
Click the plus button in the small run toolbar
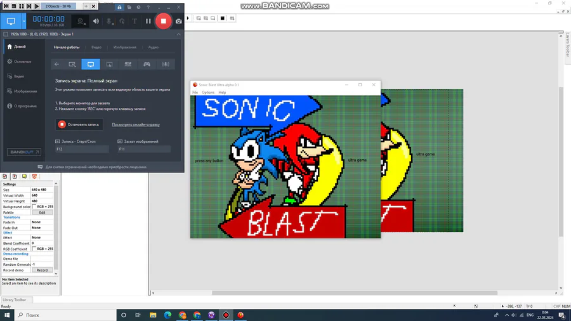pyautogui.click(x=86, y=6)
